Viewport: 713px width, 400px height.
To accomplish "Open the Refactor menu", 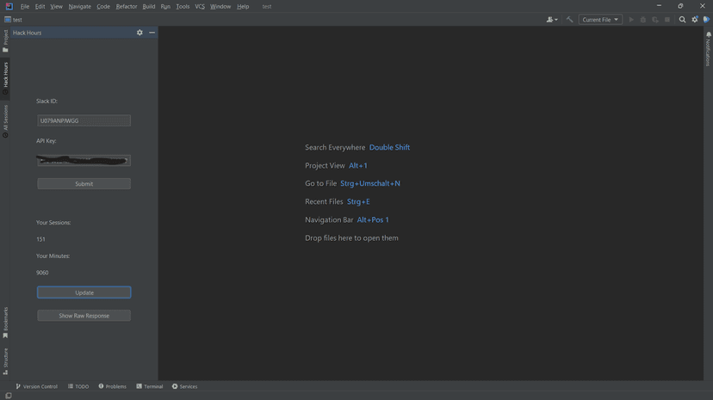I will point(127,6).
